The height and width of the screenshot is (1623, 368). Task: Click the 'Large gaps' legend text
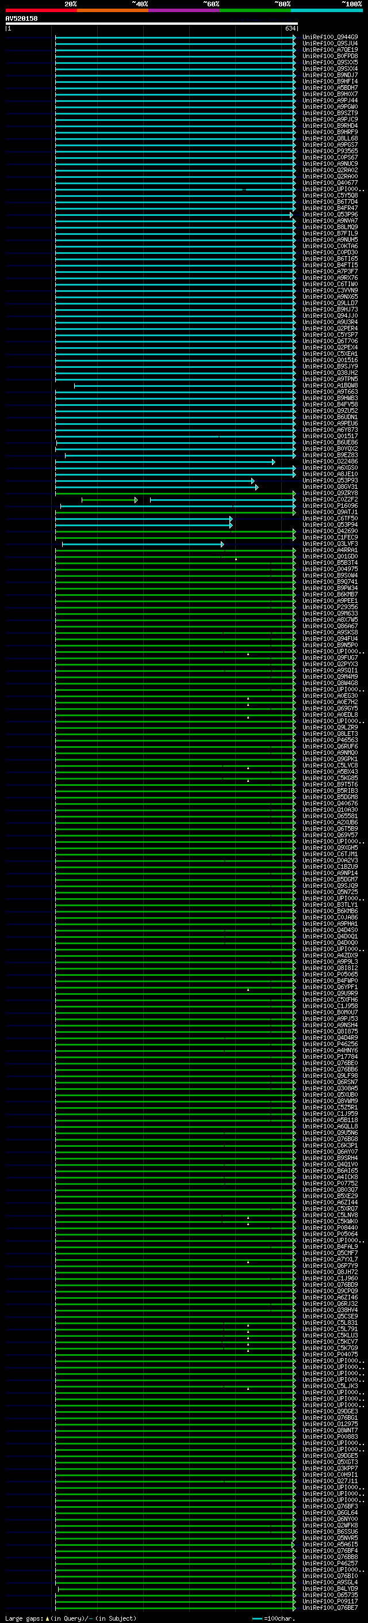(x=25, y=1618)
